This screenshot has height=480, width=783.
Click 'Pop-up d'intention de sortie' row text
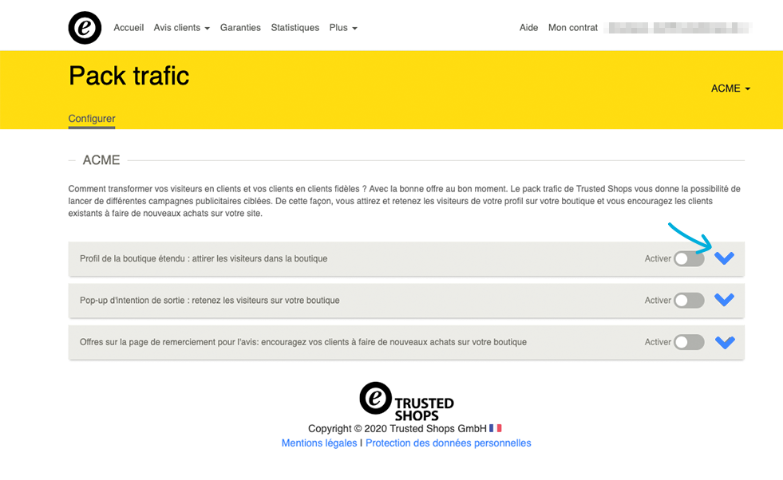(x=210, y=301)
